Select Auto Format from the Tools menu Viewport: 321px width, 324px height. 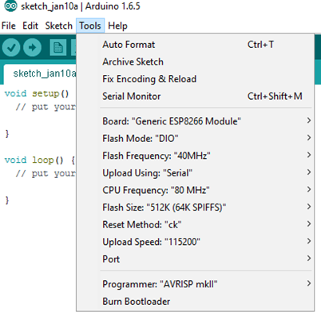click(195, 45)
